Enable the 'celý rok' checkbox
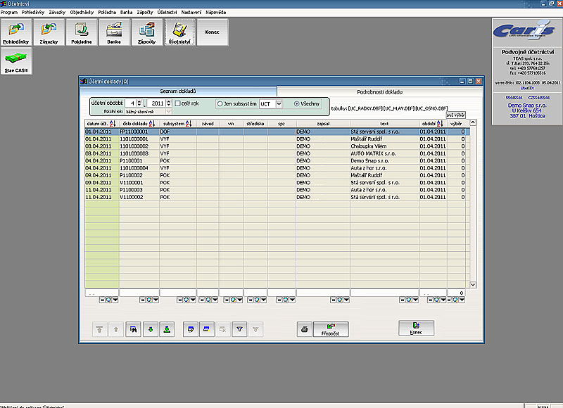Image resolution: width=563 pixels, height=408 pixels. click(178, 103)
